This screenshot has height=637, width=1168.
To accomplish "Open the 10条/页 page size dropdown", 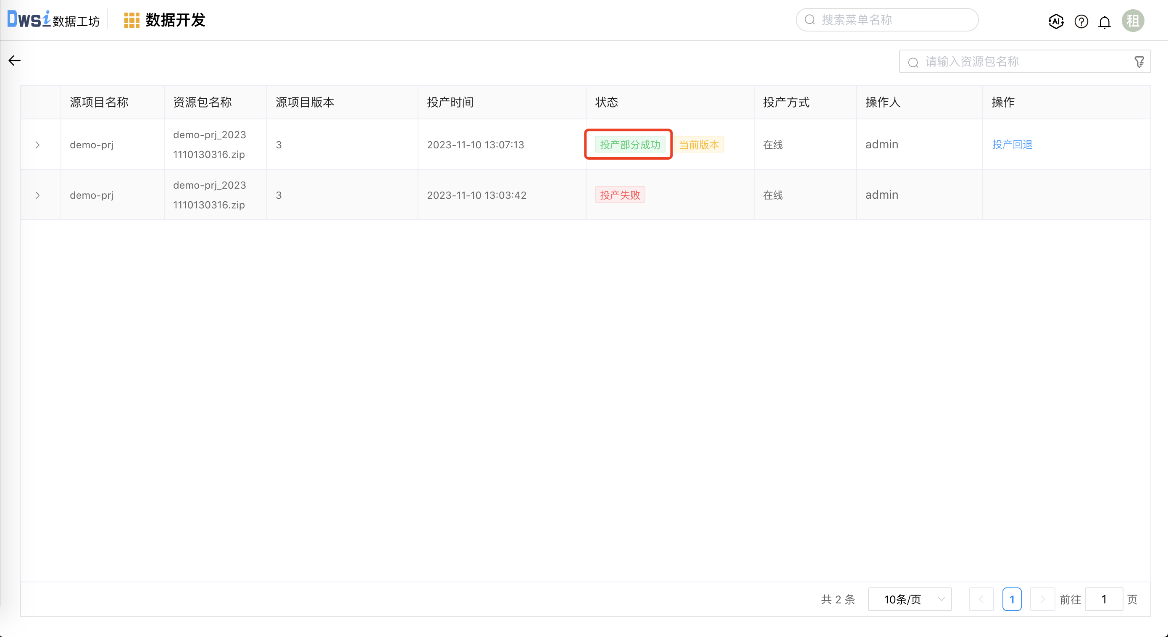I will coord(909,599).
